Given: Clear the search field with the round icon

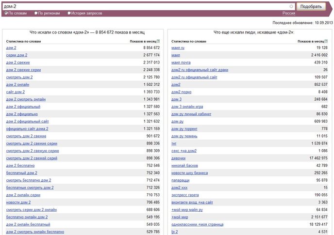Looking at the screenshot, I should (x=291, y=6).
